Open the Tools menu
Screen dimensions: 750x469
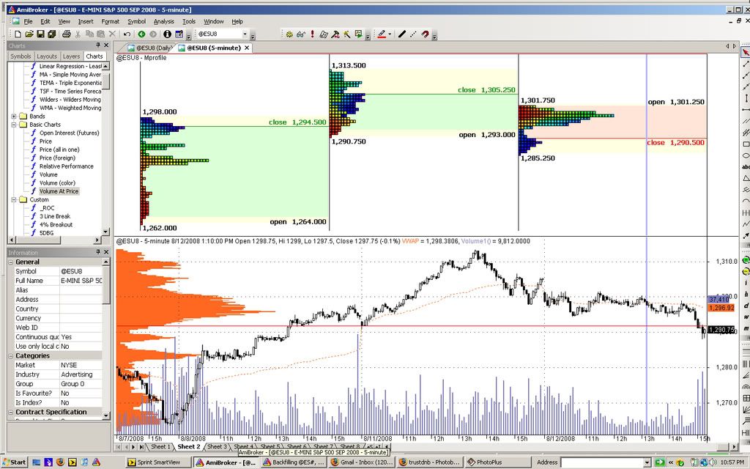coord(189,21)
